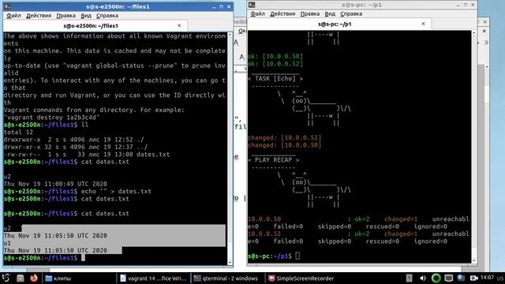Open Вид menu in files1 terminal window

pyautogui.click(x=86, y=16)
